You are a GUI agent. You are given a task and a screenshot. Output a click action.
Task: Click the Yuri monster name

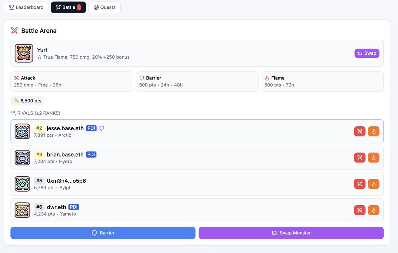[42, 50]
